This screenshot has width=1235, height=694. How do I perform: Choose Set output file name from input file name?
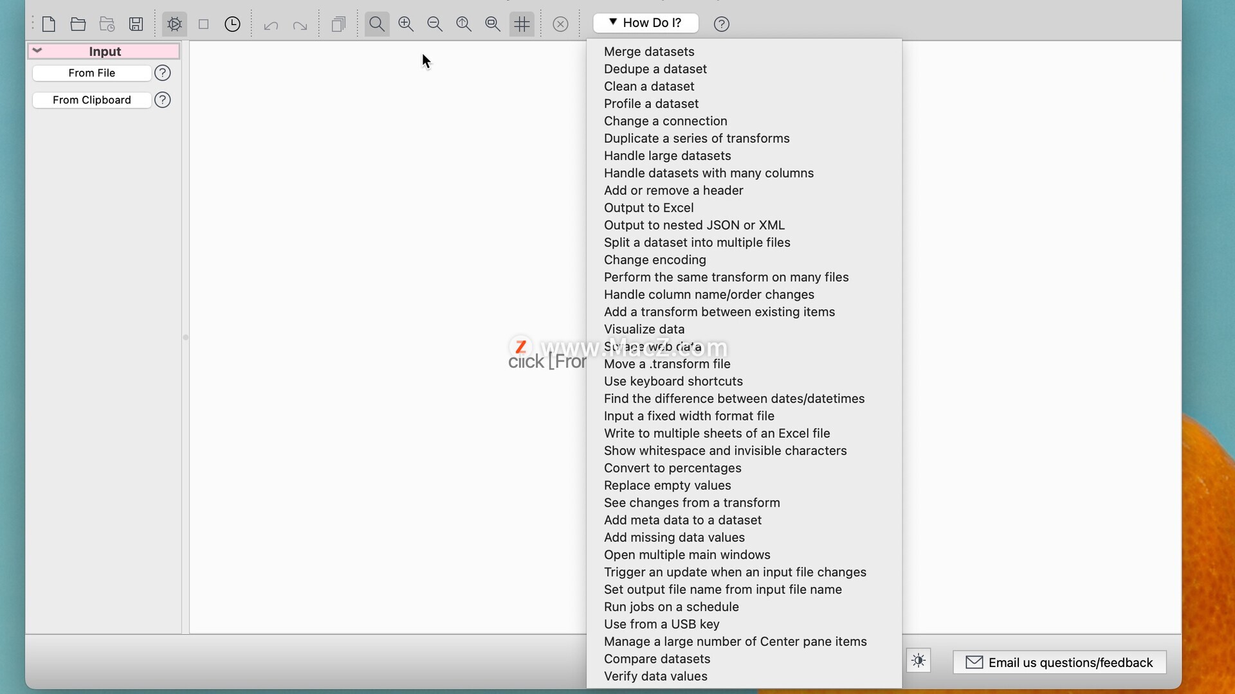[x=744, y=589]
